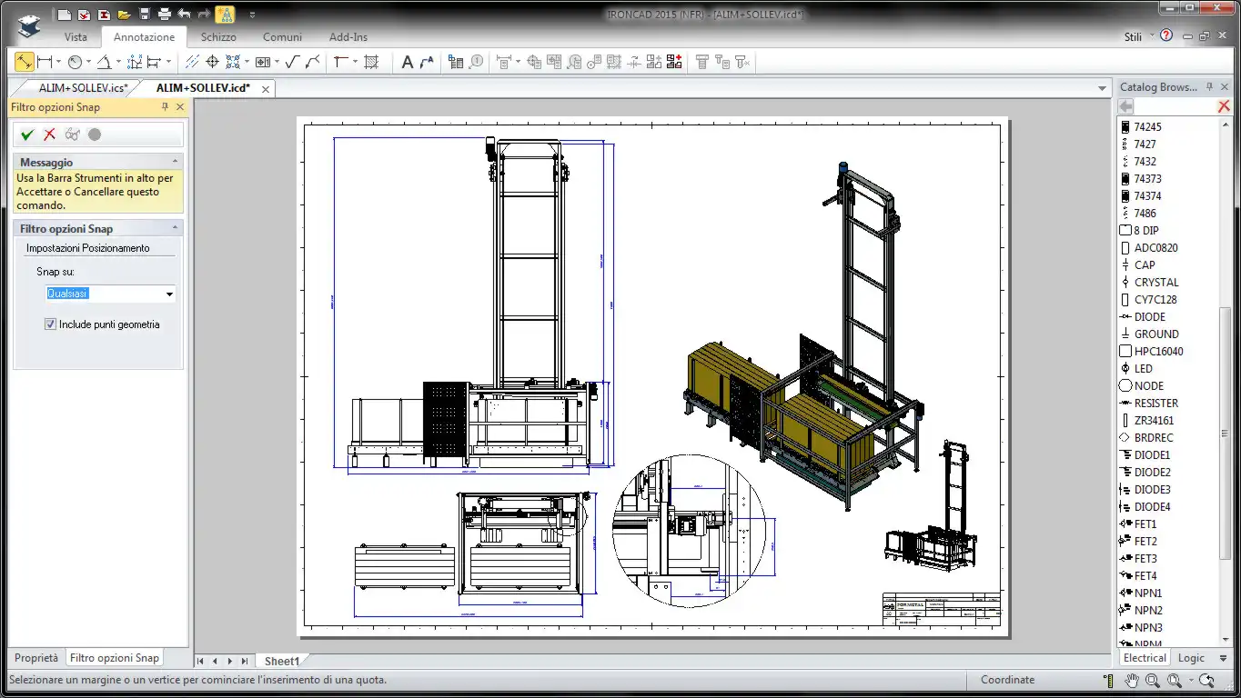Switch to the ALIM+SOLLEV.ics document tab

click(x=82, y=88)
